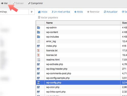Select the readme.html file name
Viewport: 127px width, 96px height.
point(53,60)
